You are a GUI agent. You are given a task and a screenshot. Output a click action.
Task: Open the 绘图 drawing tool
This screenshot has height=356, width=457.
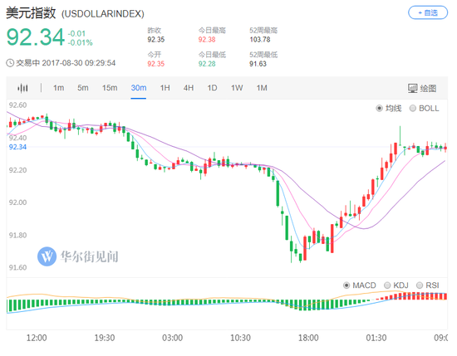[422, 88]
